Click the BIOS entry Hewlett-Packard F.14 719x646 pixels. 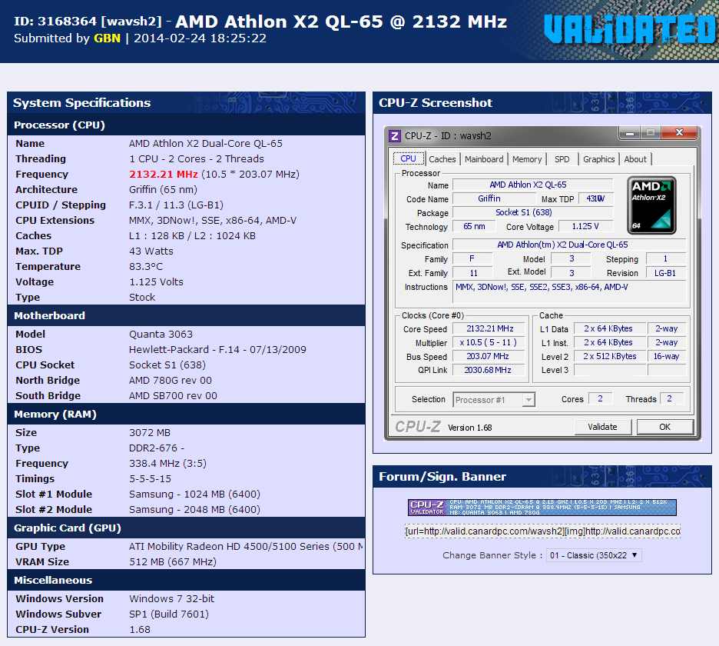click(x=217, y=350)
